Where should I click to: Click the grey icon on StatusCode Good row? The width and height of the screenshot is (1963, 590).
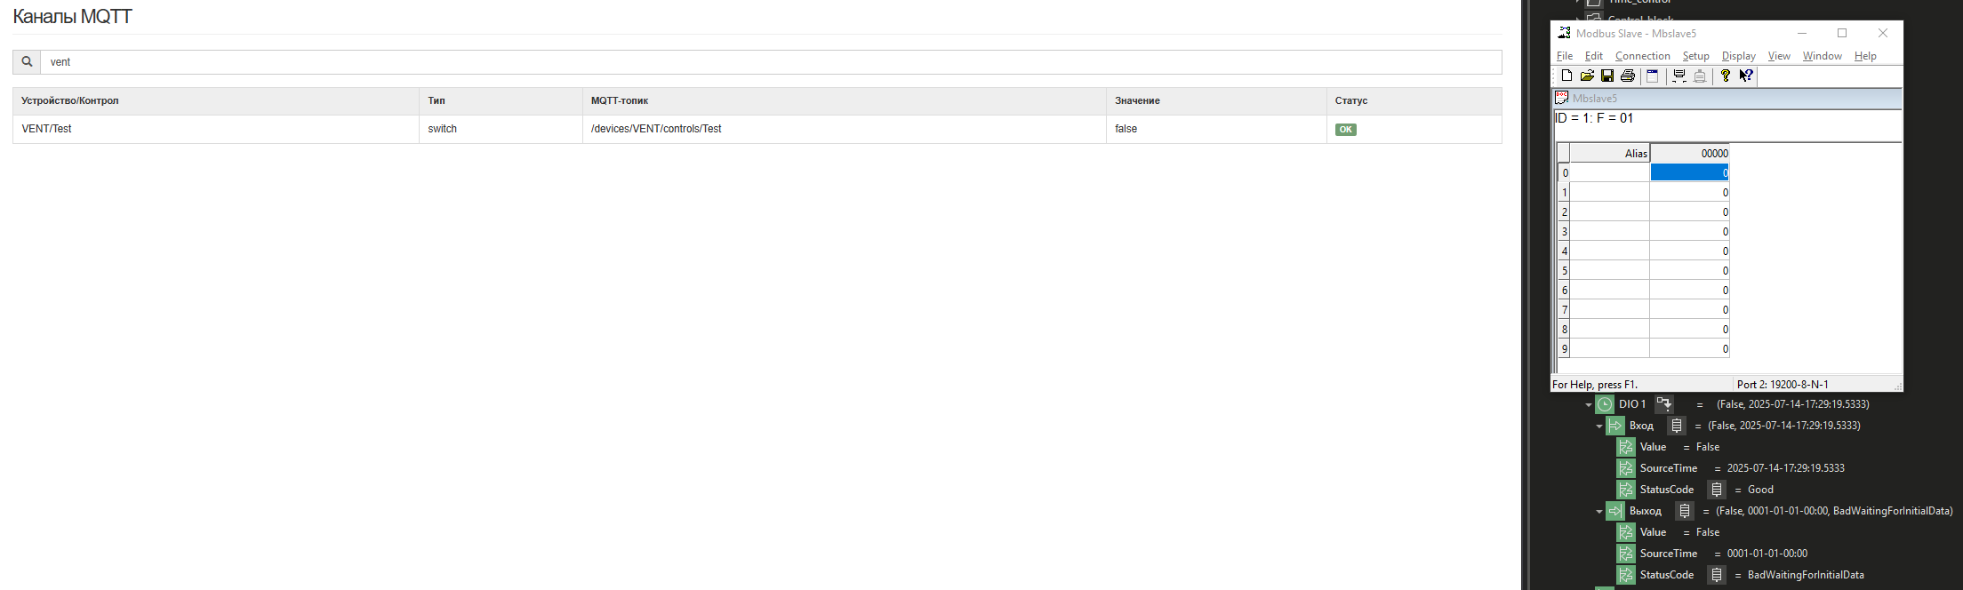coord(1717,490)
